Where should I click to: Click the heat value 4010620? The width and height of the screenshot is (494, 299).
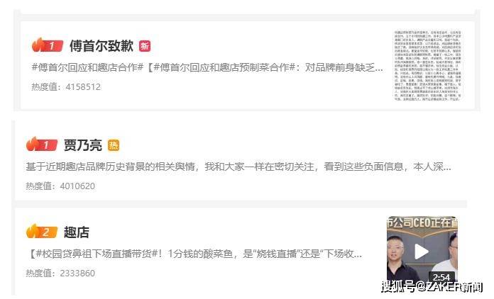(60, 186)
